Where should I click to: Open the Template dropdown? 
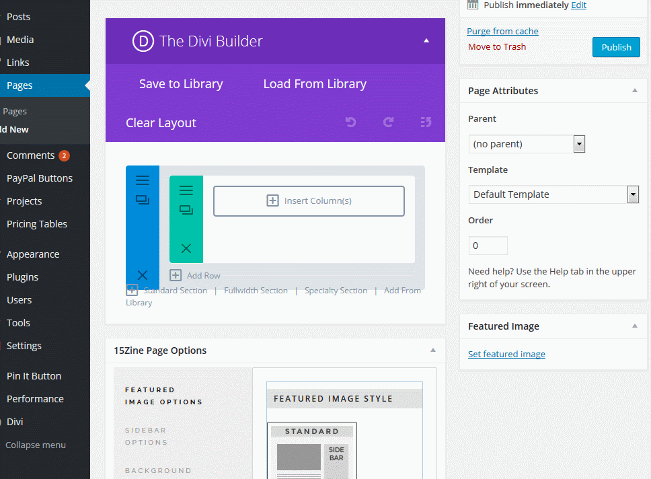pyautogui.click(x=553, y=194)
